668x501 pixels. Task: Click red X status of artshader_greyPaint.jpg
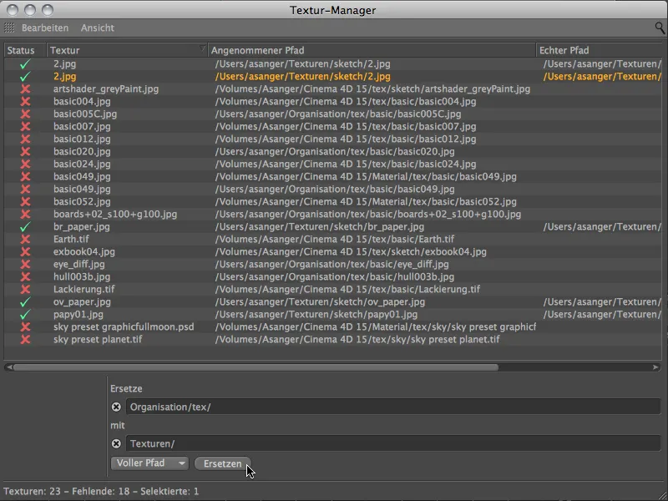click(25, 89)
